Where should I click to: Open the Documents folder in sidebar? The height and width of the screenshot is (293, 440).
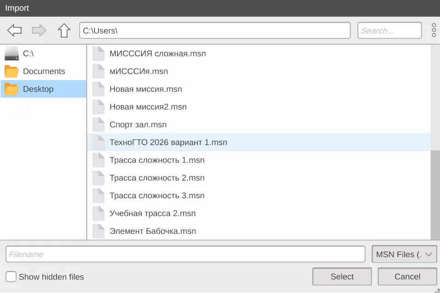(43, 71)
